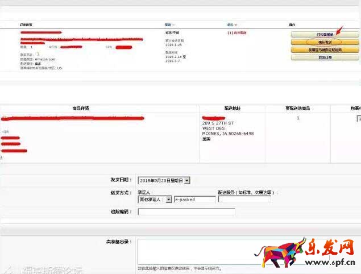This screenshot has width=361, height=274.
Task: Click the 订单详情 column header
Action: 26,25
